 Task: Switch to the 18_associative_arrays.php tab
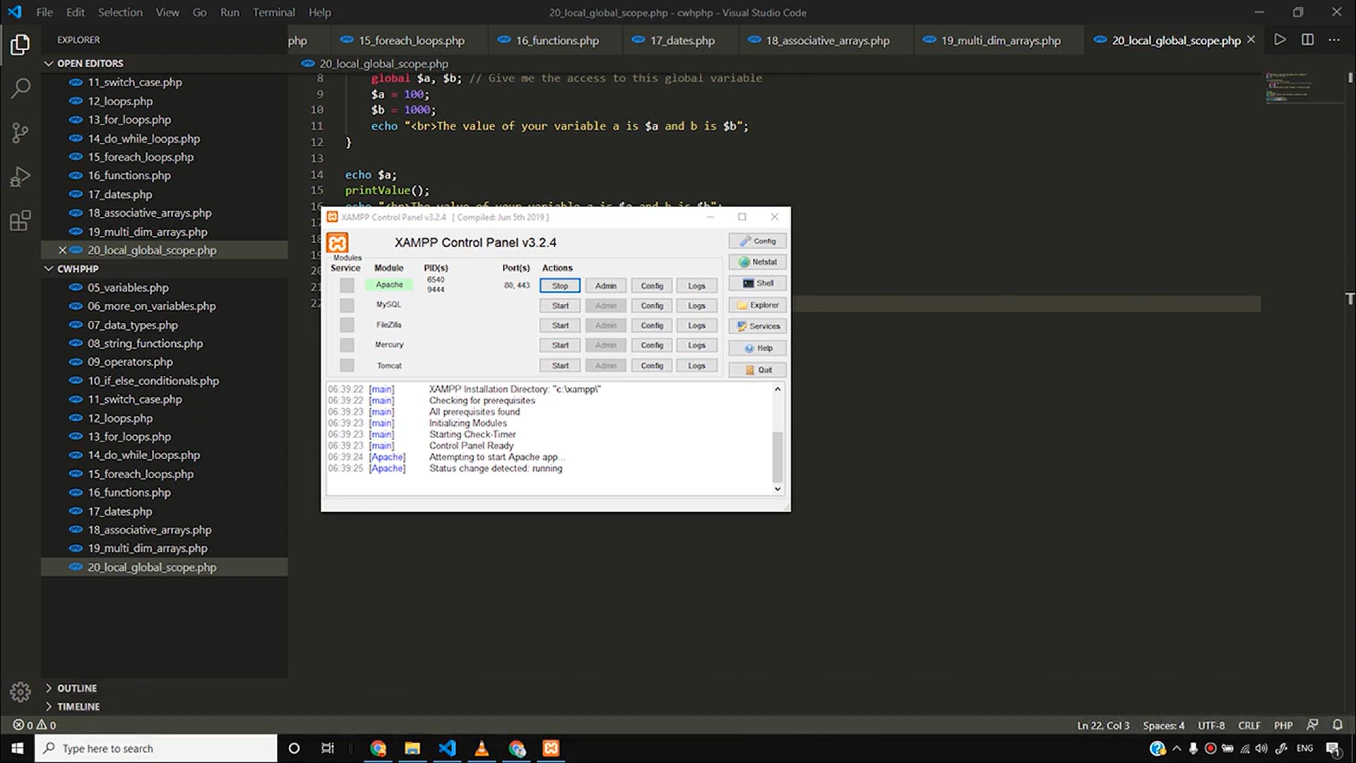click(x=826, y=40)
